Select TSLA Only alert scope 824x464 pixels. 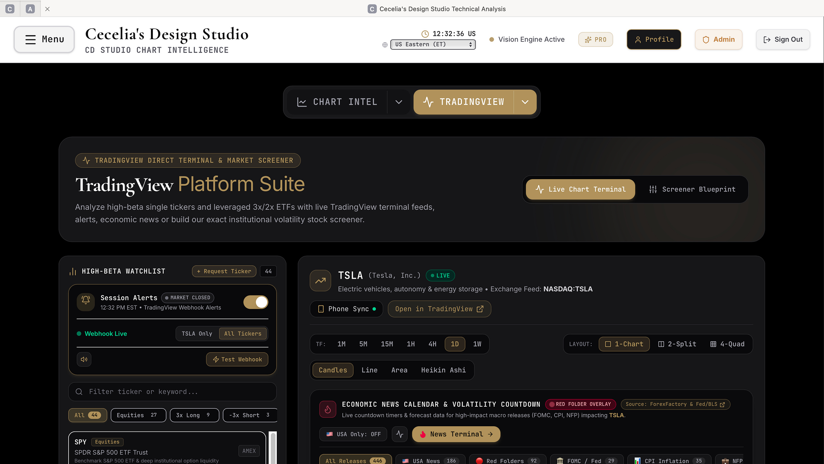click(197, 333)
